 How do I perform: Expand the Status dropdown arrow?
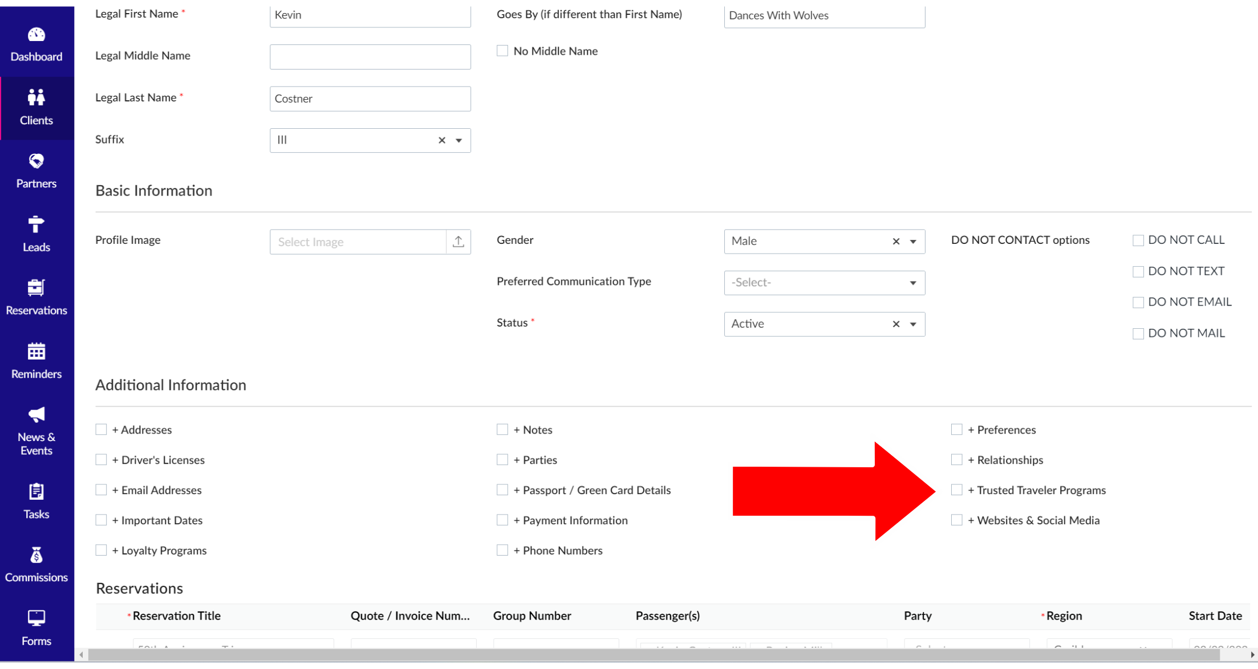913,324
